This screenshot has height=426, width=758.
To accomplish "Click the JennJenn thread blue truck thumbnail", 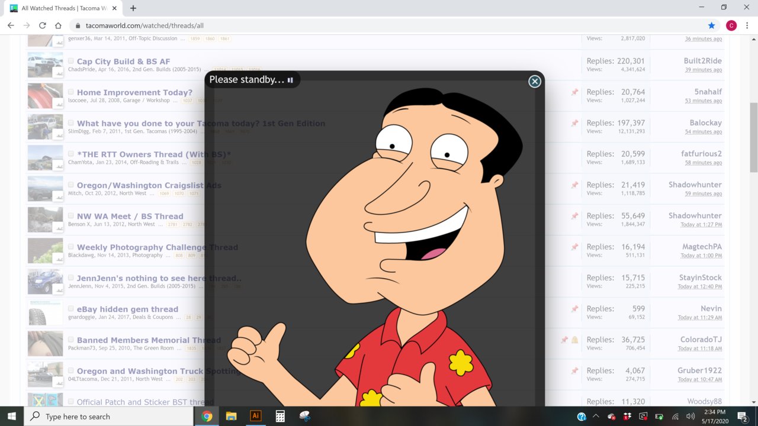I will pos(45,281).
